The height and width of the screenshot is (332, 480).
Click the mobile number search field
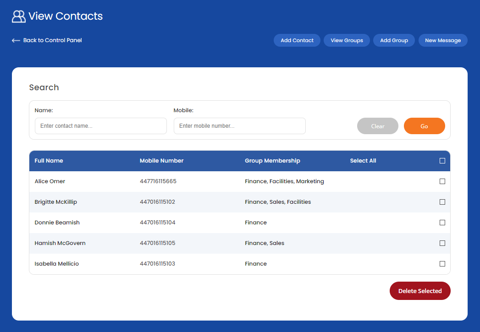click(x=239, y=126)
